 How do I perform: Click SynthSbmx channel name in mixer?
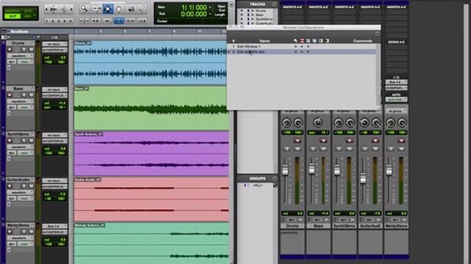pyautogui.click(x=344, y=226)
